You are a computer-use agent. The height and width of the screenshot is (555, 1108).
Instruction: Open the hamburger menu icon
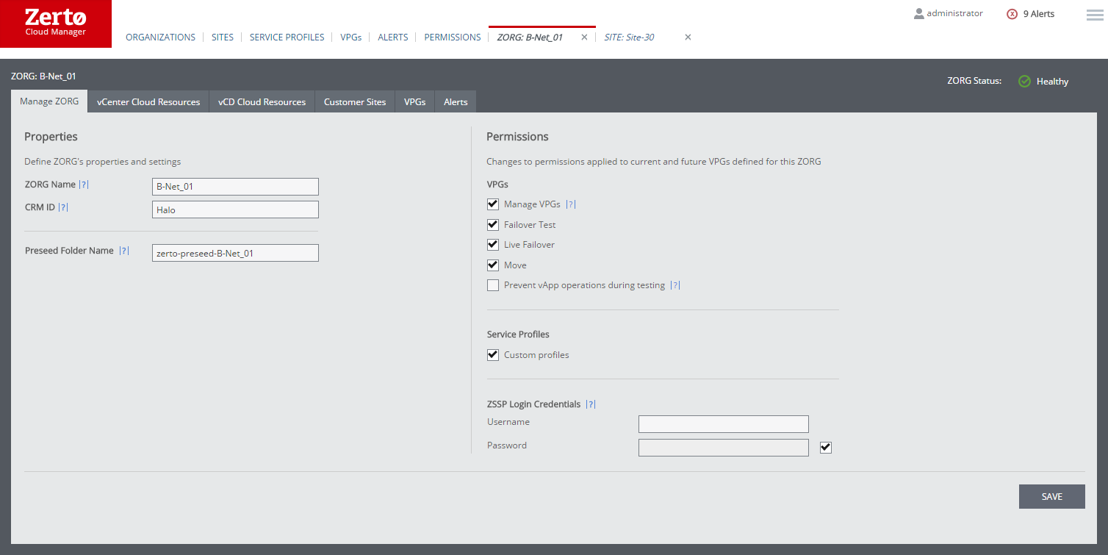1095,15
